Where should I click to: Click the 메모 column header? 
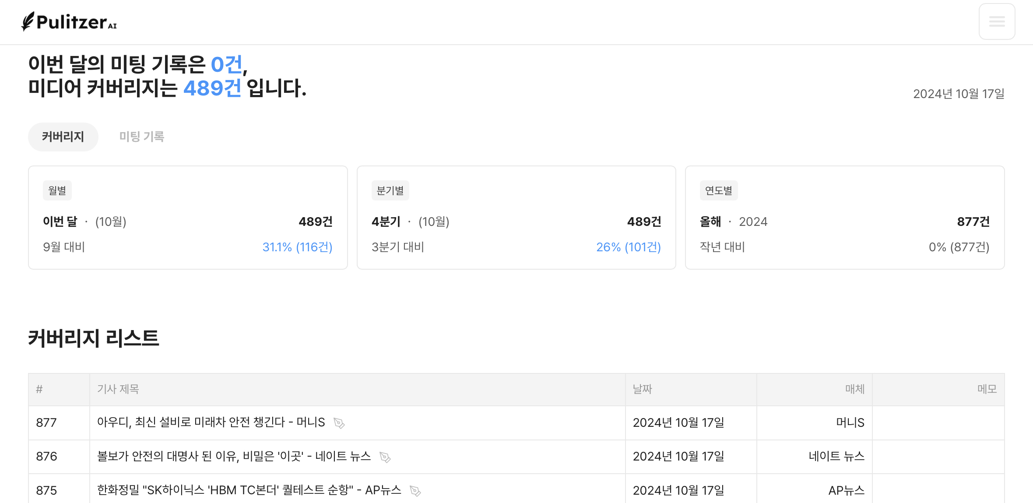987,389
